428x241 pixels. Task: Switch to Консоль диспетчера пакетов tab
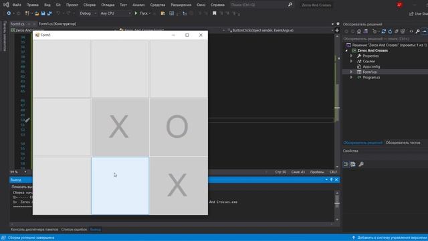pyautogui.click(x=34, y=230)
